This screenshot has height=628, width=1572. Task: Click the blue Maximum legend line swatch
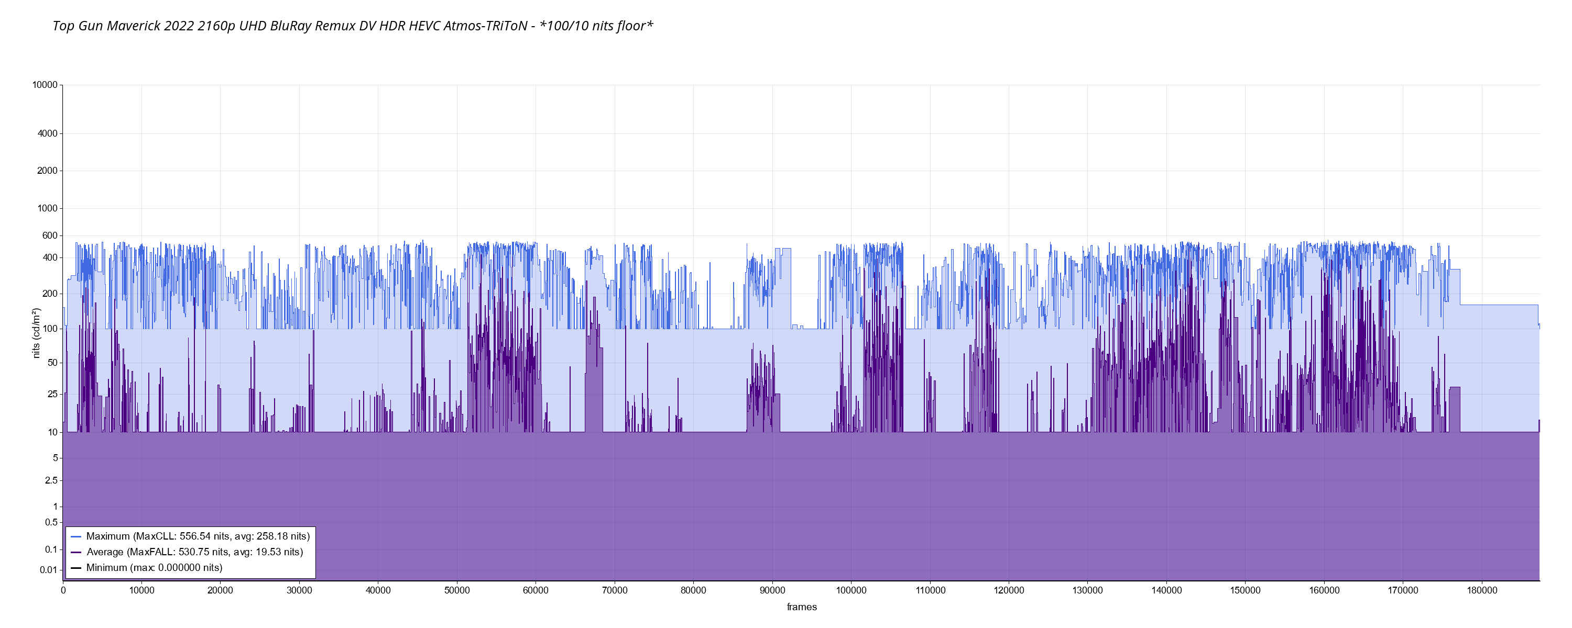(x=77, y=537)
